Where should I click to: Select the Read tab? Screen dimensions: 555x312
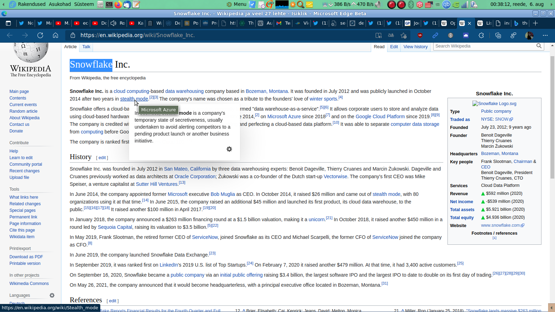[379, 47]
